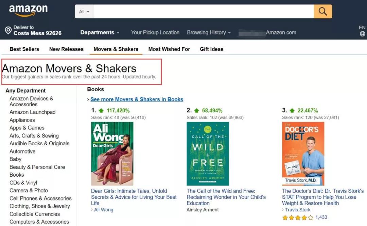Screen dimensions: 367x226
Task: Select the Cell Phones & Accessories department
Action: click(x=40, y=198)
